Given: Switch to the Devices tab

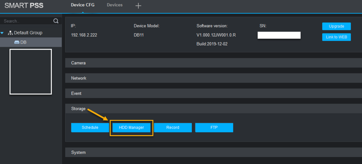Looking at the screenshot, I should [115, 5].
